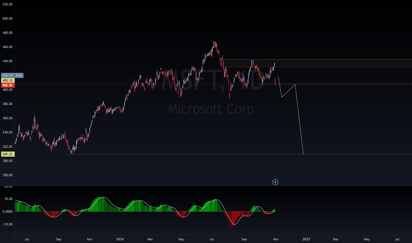The height and width of the screenshot is (243, 412).
Task: Select the green resistance zone rectangle
Action: pyautogui.click(x=317, y=63)
